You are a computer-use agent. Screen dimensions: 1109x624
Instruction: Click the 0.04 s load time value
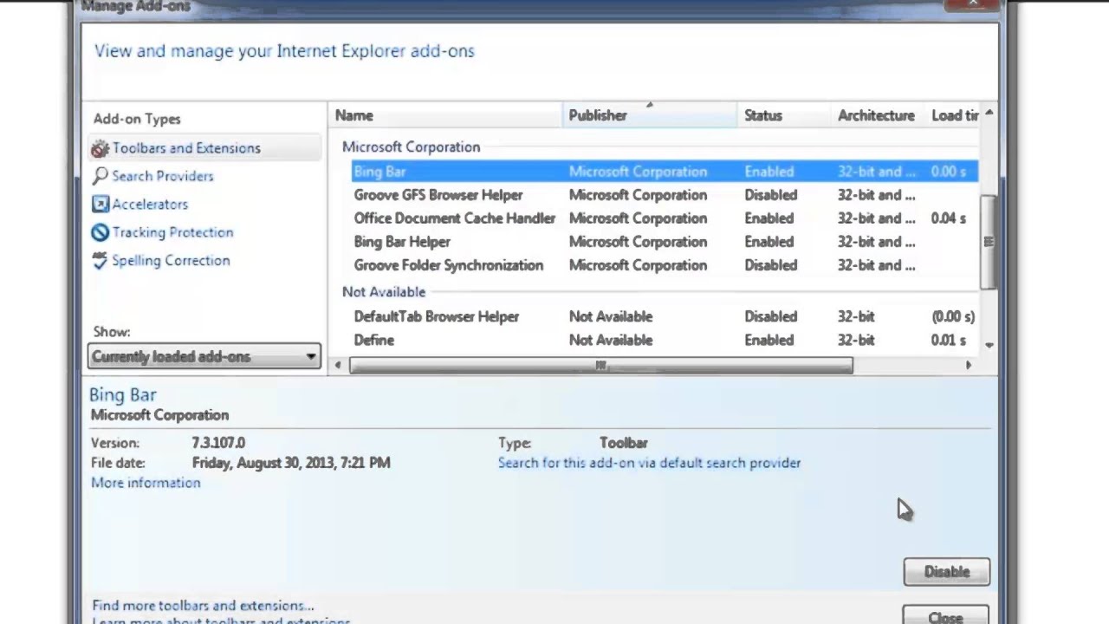pos(948,218)
